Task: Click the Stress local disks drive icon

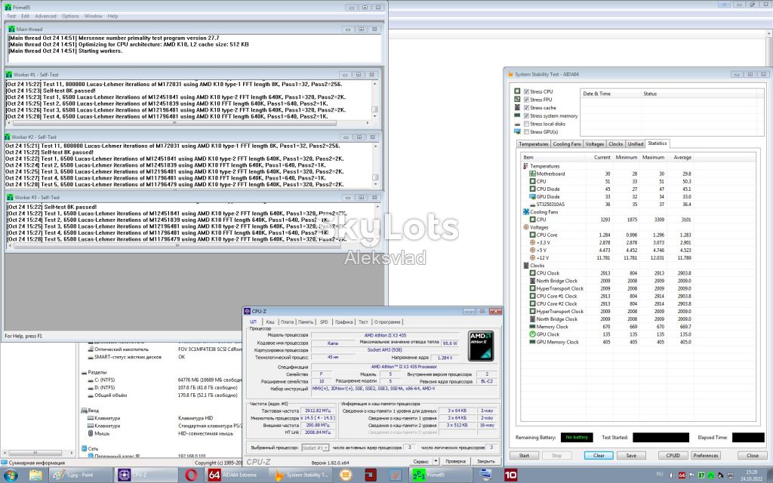Action: [x=517, y=124]
